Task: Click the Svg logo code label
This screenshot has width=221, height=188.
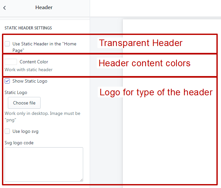Action: click(19, 143)
